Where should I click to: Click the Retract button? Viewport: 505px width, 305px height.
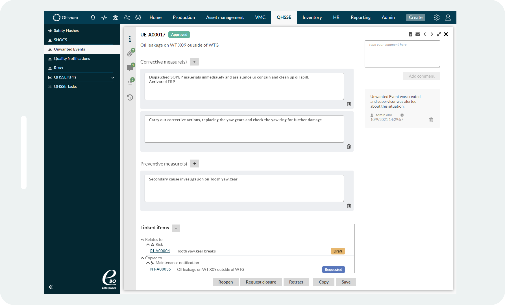pos(296,282)
